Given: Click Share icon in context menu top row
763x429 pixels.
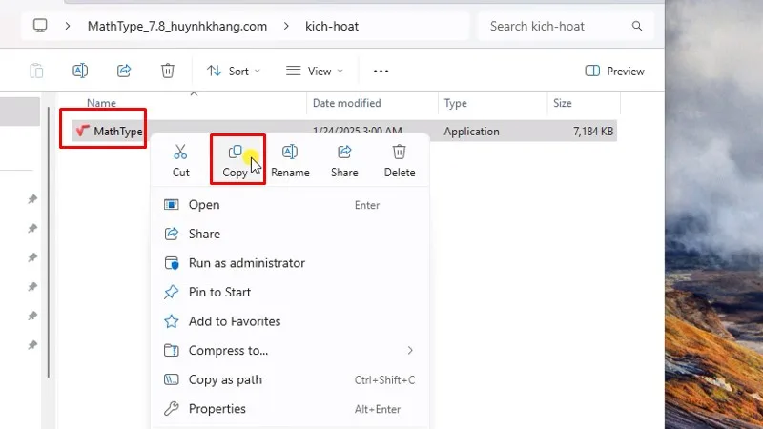Looking at the screenshot, I should tap(344, 153).
